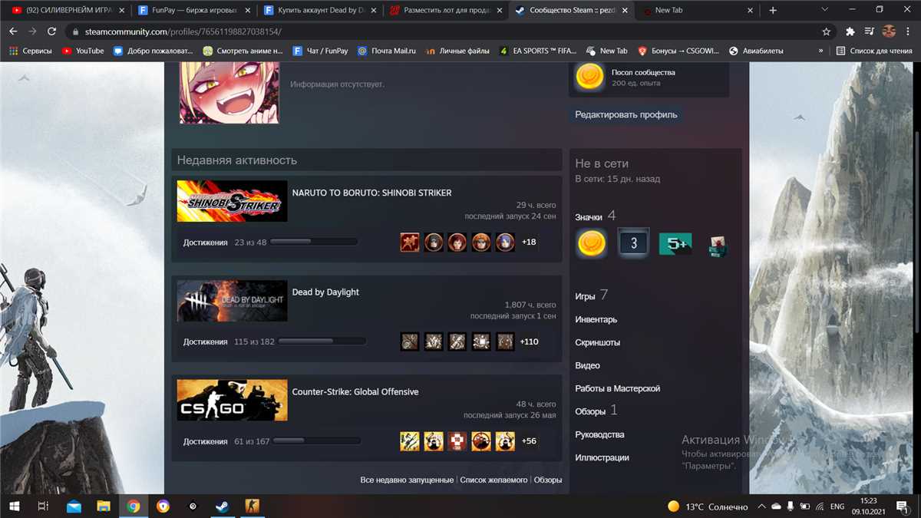
Task: Open the Инвентарь profile link
Action: point(596,319)
